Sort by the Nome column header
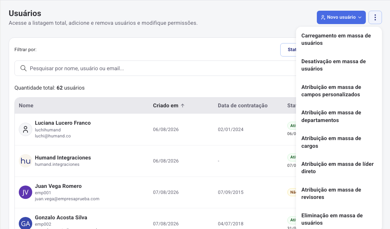Image resolution: width=390 pixels, height=229 pixels. [26, 106]
